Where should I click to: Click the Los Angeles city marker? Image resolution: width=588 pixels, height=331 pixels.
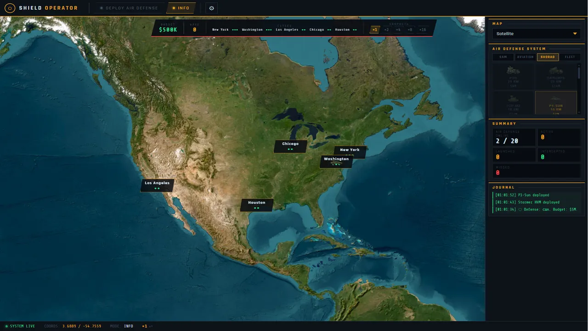tap(157, 185)
